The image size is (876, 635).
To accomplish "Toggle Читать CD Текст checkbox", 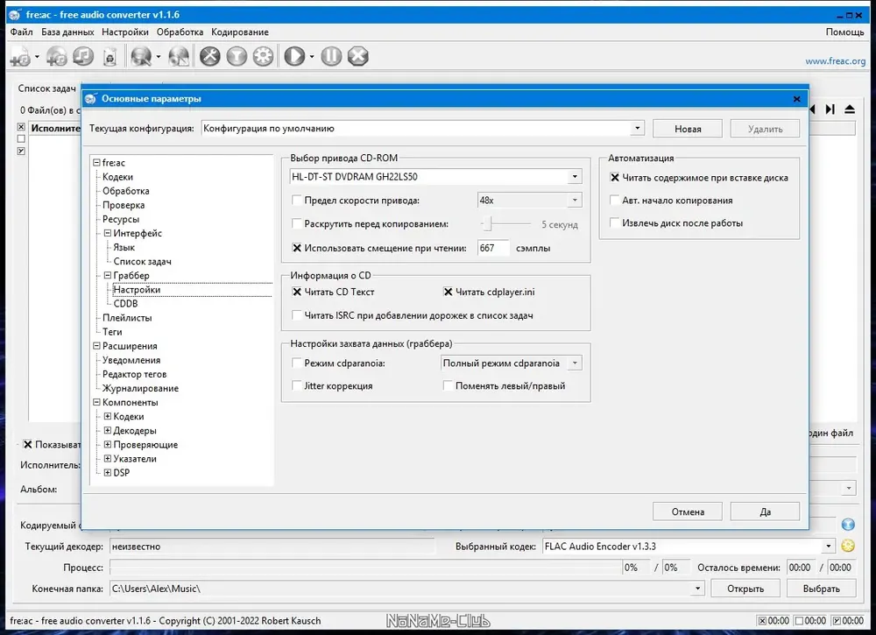I will 297,292.
